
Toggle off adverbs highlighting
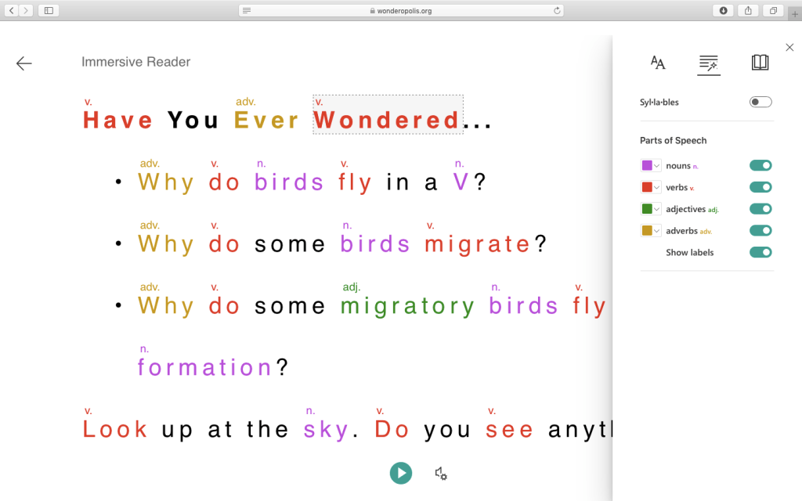(x=760, y=231)
